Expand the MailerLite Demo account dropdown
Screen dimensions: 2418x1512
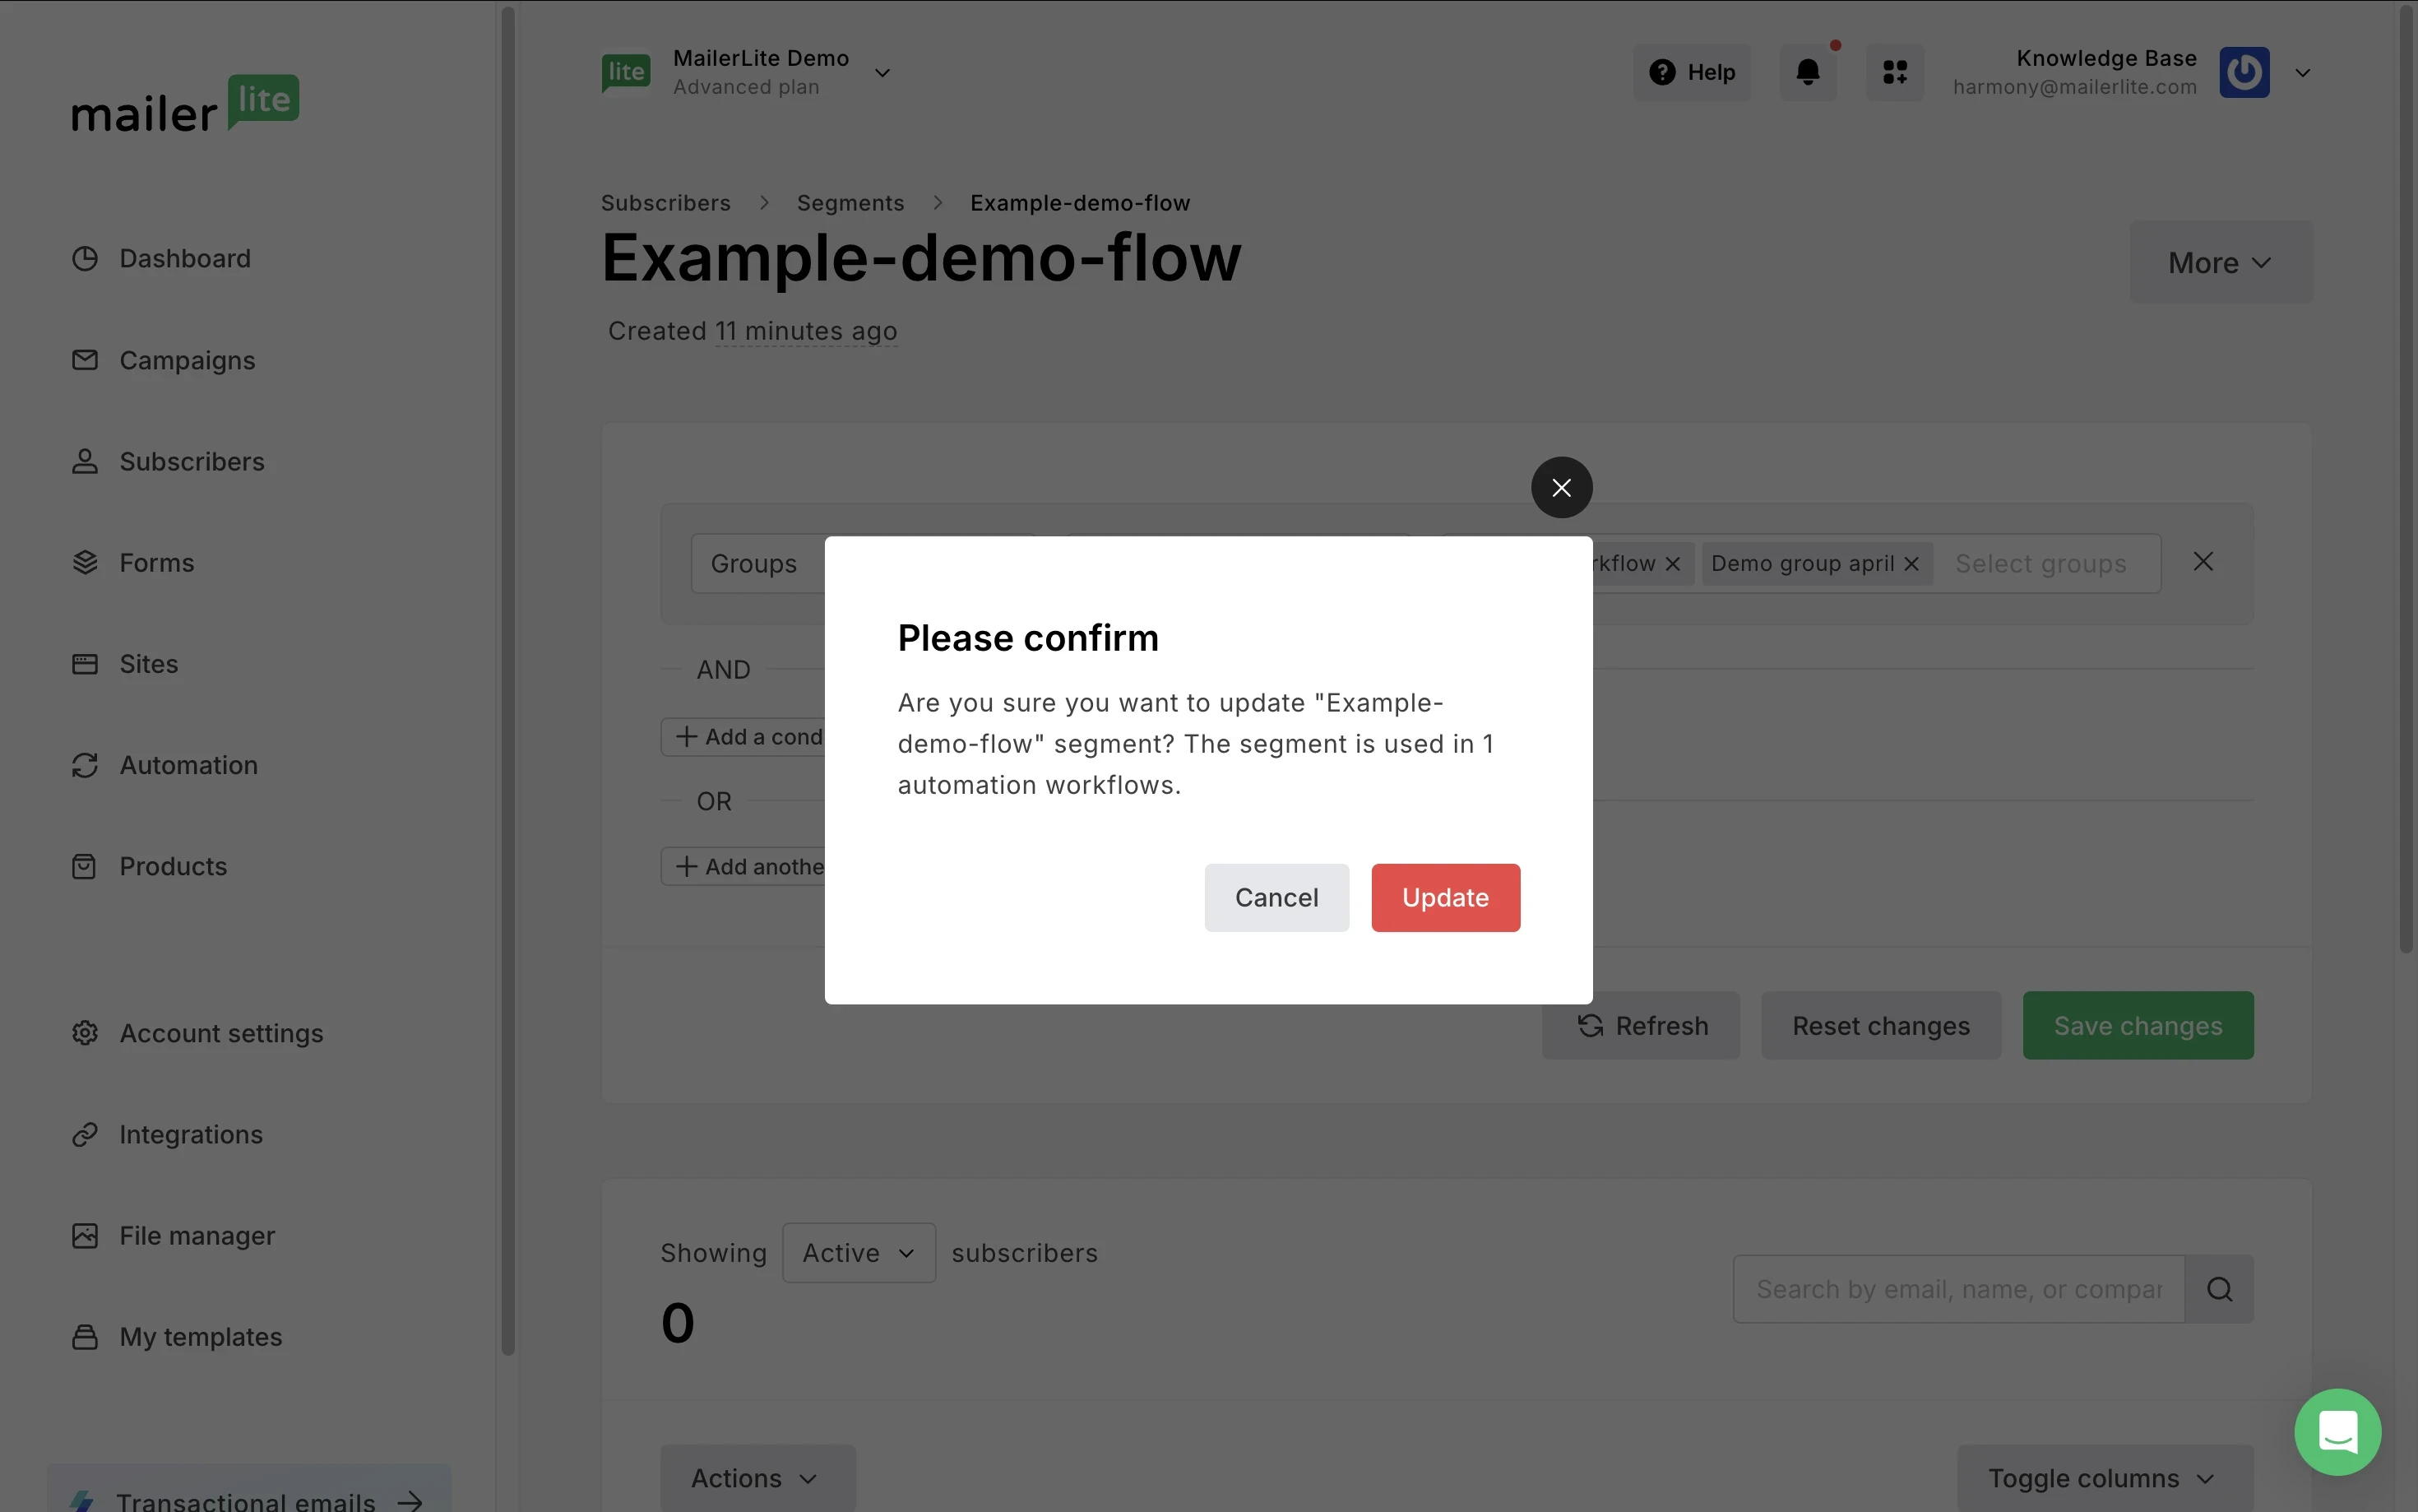[x=882, y=73]
